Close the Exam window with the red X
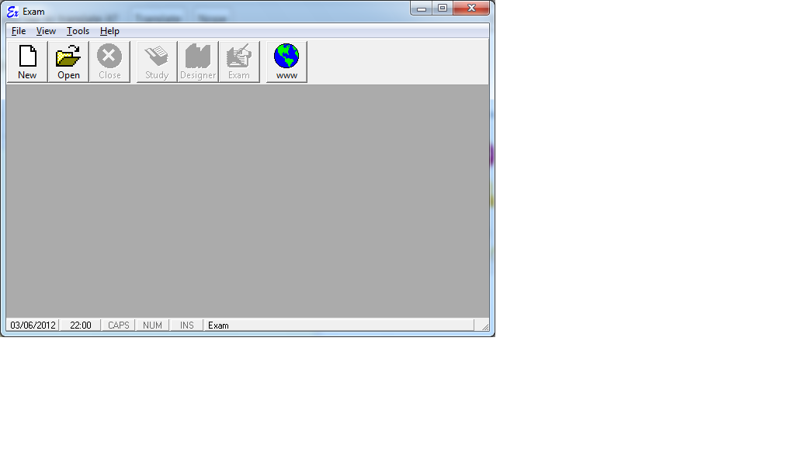795x465 pixels. pyautogui.click(x=471, y=8)
